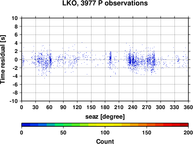The image size is (193, 144).
Task: Click the 'seaz [degree]' x-axis label
Action: pos(105,117)
